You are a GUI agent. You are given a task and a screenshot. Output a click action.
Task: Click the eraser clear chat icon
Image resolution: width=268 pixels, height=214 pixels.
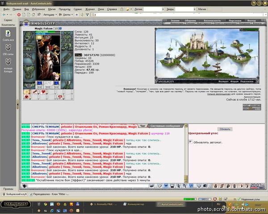point(159,186)
